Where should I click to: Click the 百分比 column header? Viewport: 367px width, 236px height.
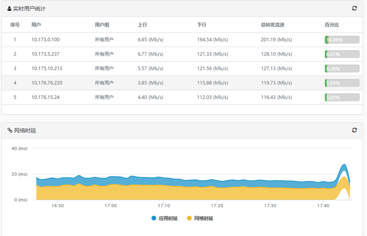click(332, 25)
